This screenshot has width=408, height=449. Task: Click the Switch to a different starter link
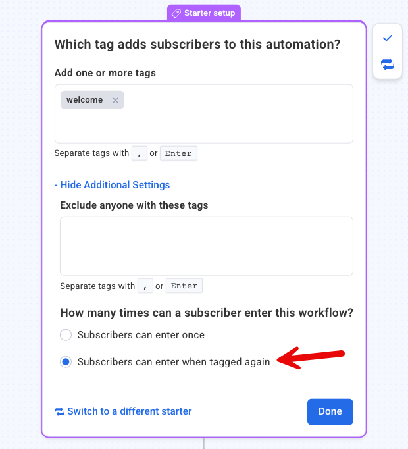(x=130, y=411)
